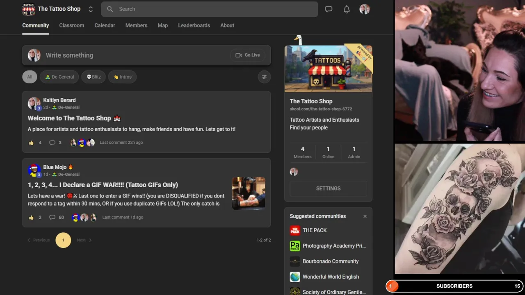Open the notifications bell
Image resolution: width=525 pixels, height=295 pixels.
tap(347, 9)
